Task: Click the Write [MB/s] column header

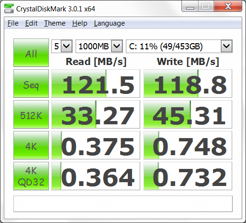Action: [188, 62]
